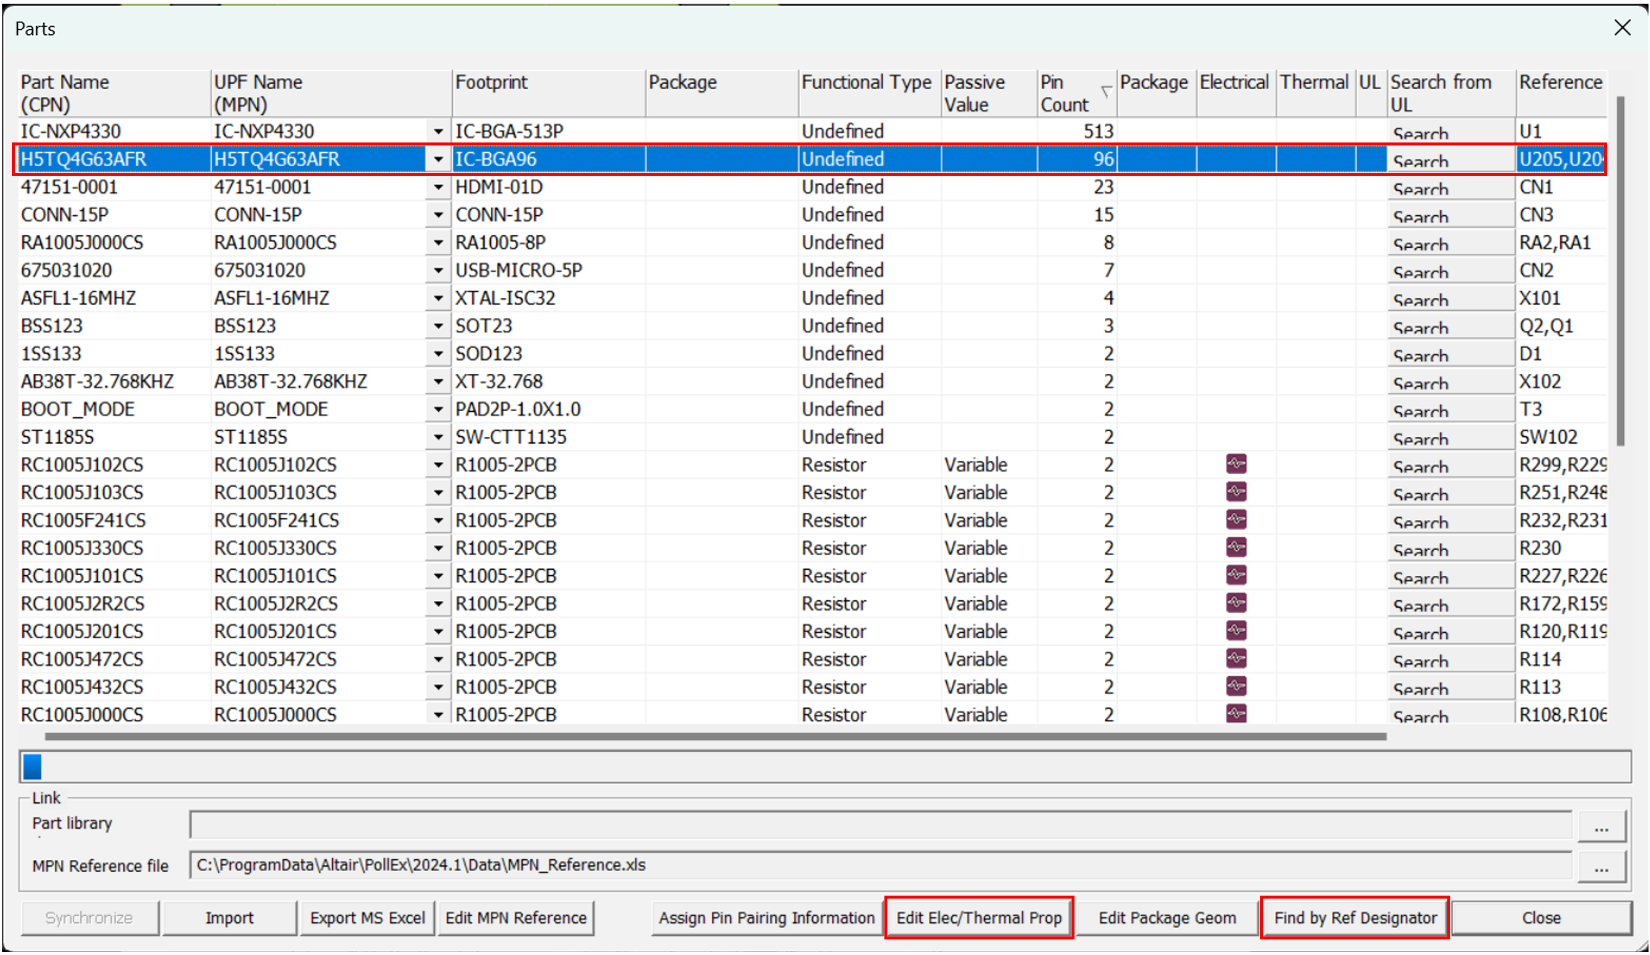This screenshot has width=1650, height=955.
Task: Open UPF Name dropdown for IC-NXP4330
Action: tap(438, 132)
